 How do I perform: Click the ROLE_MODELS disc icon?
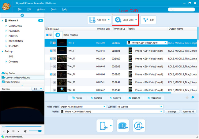[x=58, y=35]
